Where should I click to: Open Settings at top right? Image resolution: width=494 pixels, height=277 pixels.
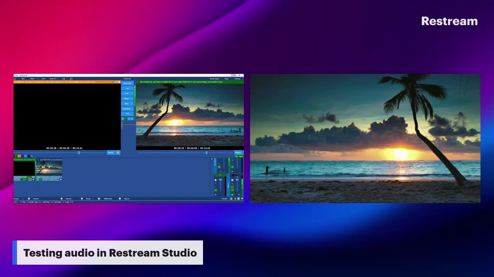tap(238, 78)
